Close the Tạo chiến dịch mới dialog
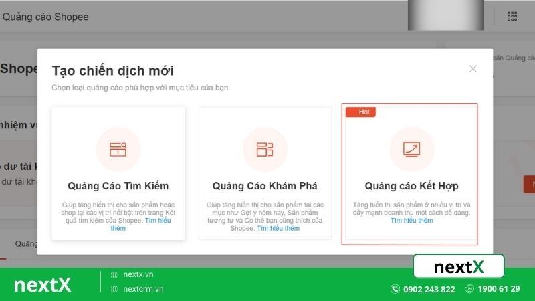The height and width of the screenshot is (301, 535). click(x=473, y=69)
